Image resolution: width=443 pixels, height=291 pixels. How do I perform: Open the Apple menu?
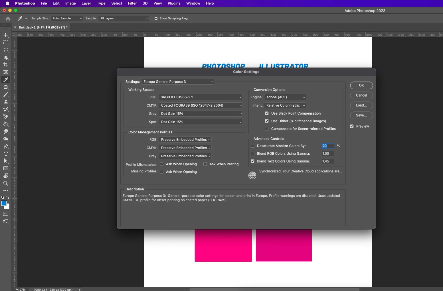7,3
